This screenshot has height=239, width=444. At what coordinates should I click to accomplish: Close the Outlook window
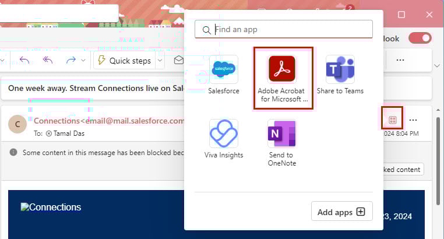[429, 15]
